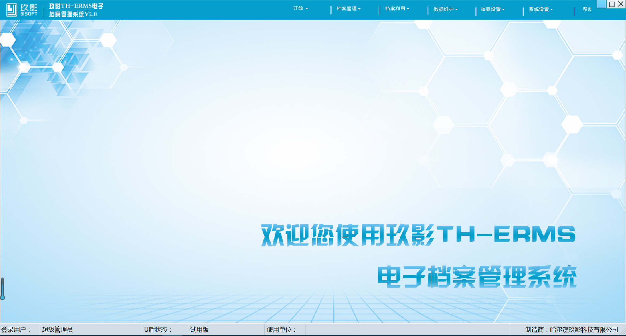
Task: Click the vertical handle at left edge
Action: 3,288
